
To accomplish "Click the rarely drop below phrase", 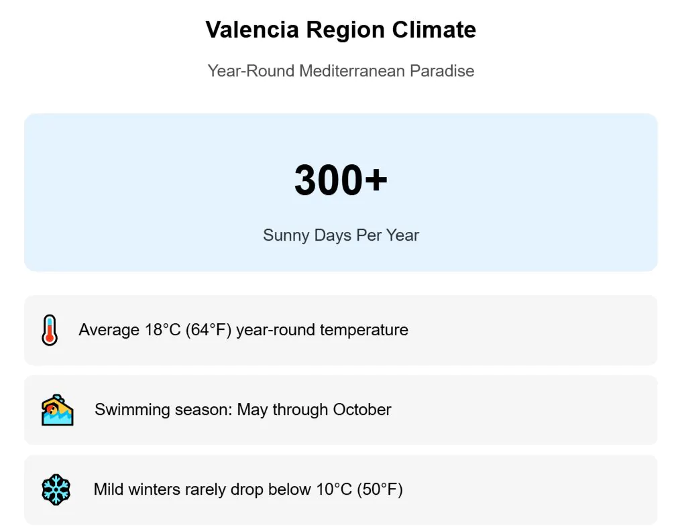I will tap(244, 489).
